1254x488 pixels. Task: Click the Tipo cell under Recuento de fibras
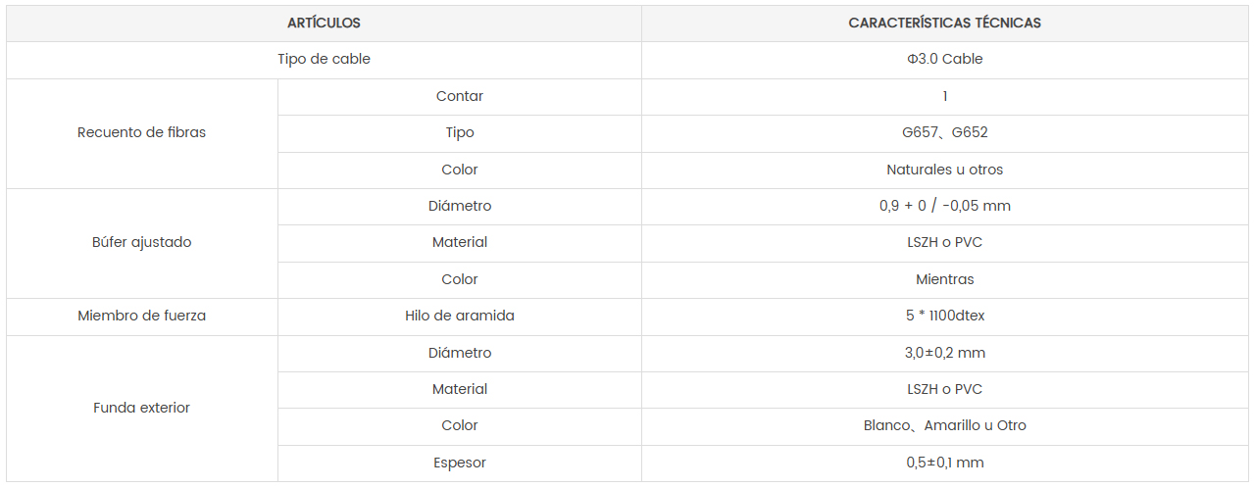coord(460,132)
